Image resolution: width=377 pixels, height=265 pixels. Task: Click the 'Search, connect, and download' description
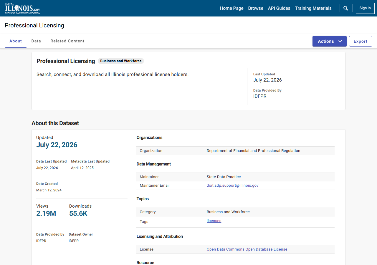113,74
